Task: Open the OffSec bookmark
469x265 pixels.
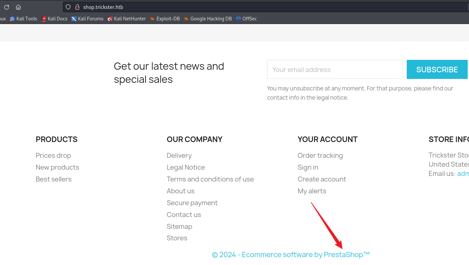Action: click(246, 19)
